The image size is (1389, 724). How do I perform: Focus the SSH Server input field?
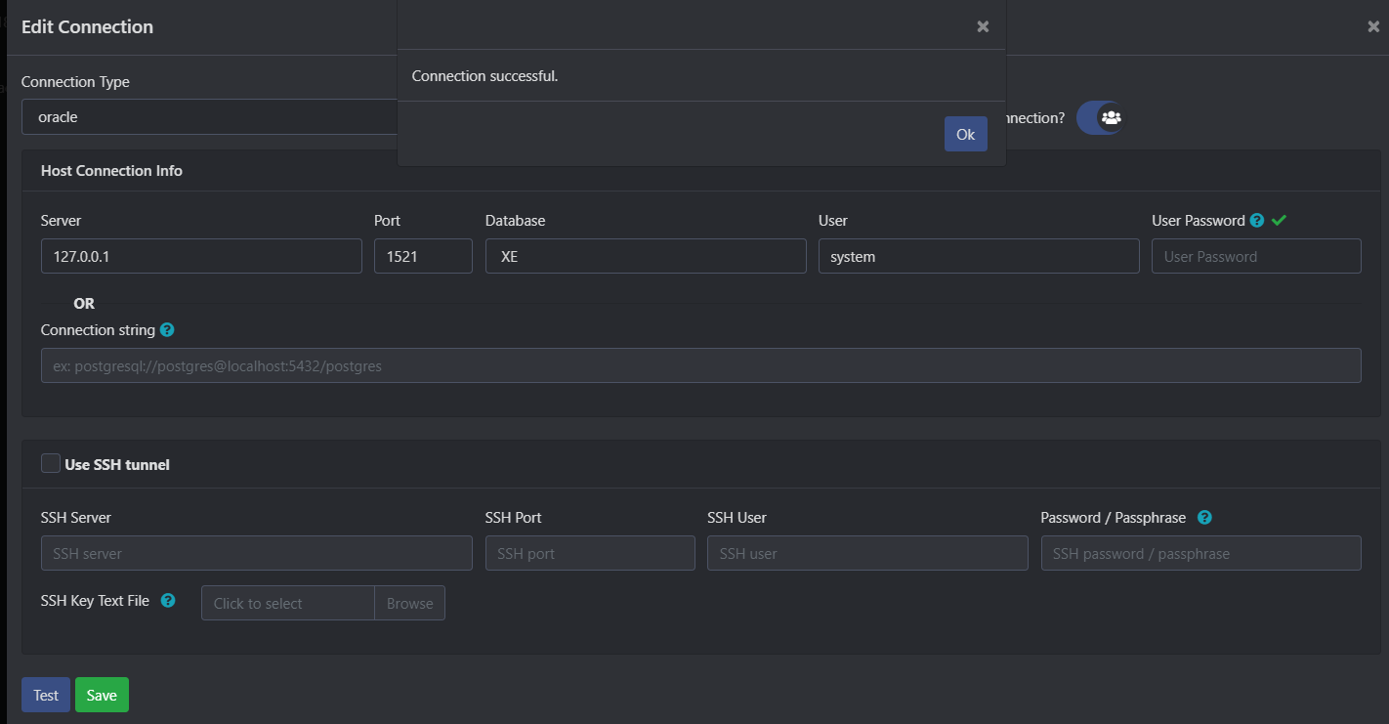click(x=257, y=553)
